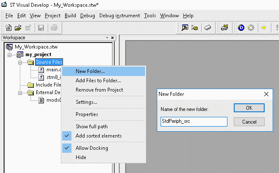Click the chip programmer toolbar icon

(x=207, y=28)
